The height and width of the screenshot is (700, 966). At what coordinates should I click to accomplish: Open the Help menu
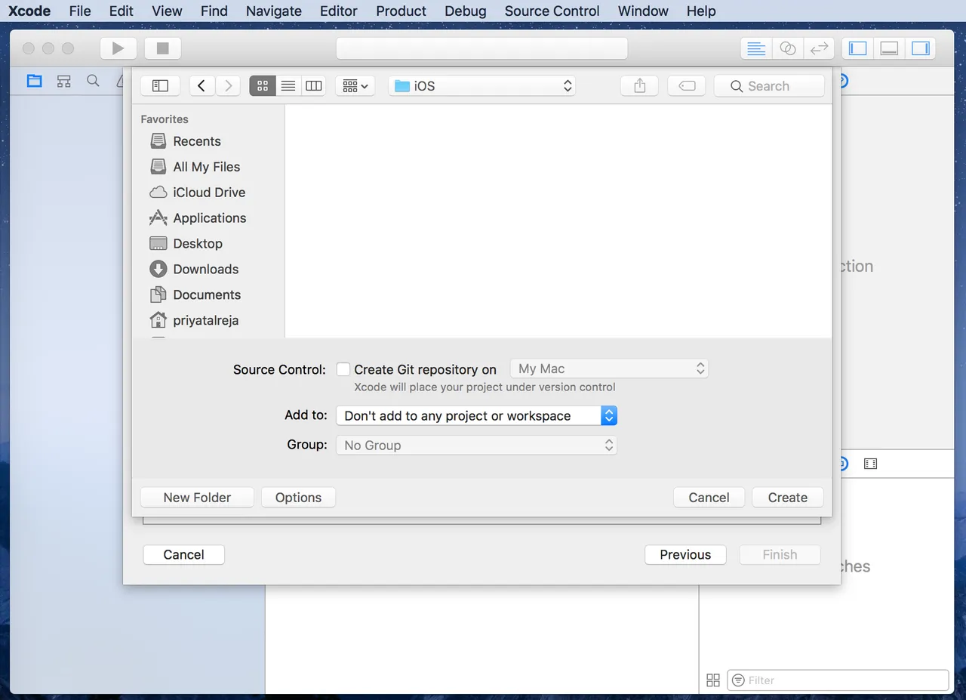[701, 11]
